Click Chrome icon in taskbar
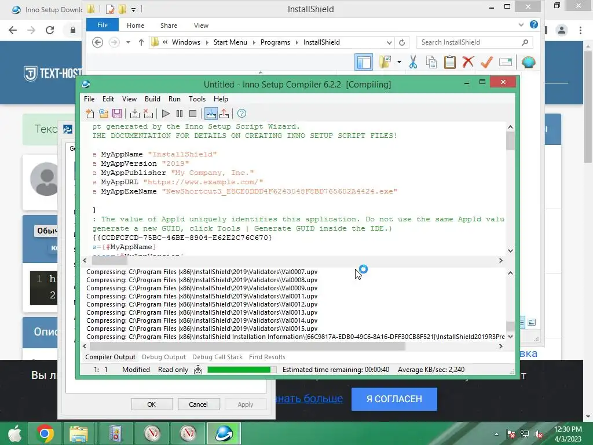 (x=44, y=433)
